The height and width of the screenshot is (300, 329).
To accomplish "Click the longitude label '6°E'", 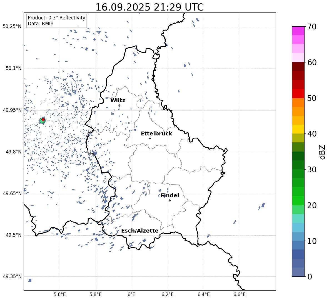I will (x=131, y=294).
